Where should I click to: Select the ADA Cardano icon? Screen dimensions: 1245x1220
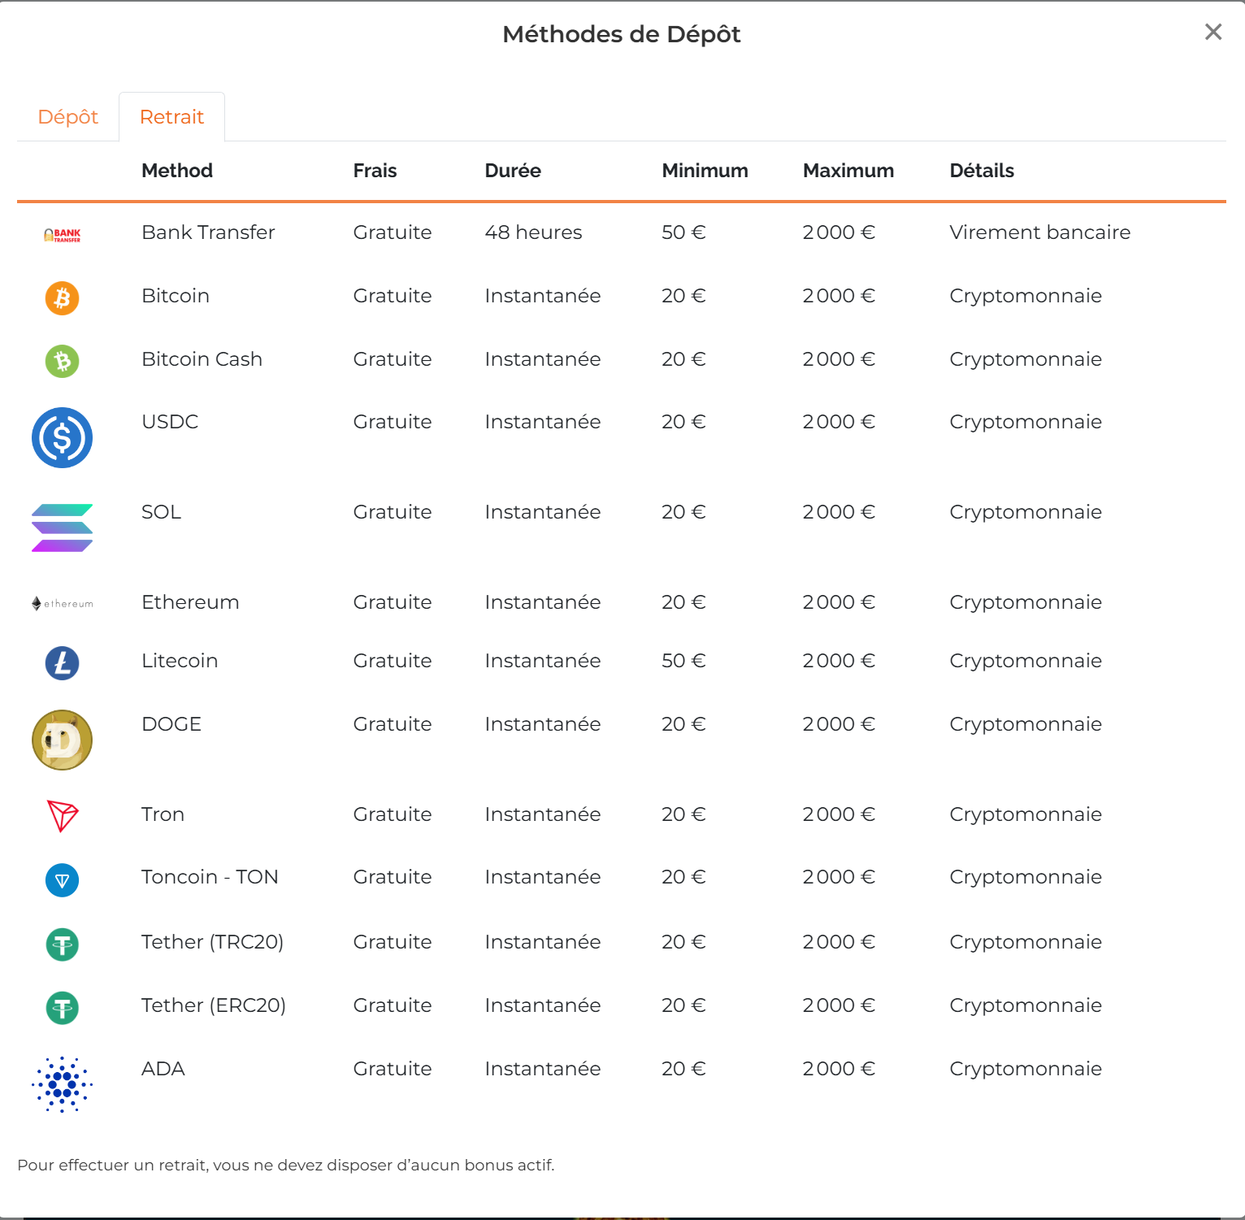[x=61, y=1083]
